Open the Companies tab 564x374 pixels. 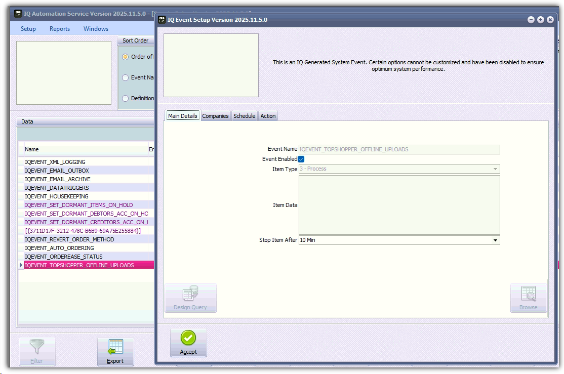[215, 116]
